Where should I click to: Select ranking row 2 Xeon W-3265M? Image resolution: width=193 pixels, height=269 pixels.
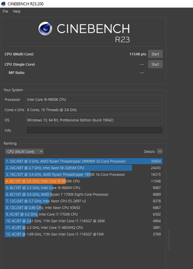coord(83,168)
